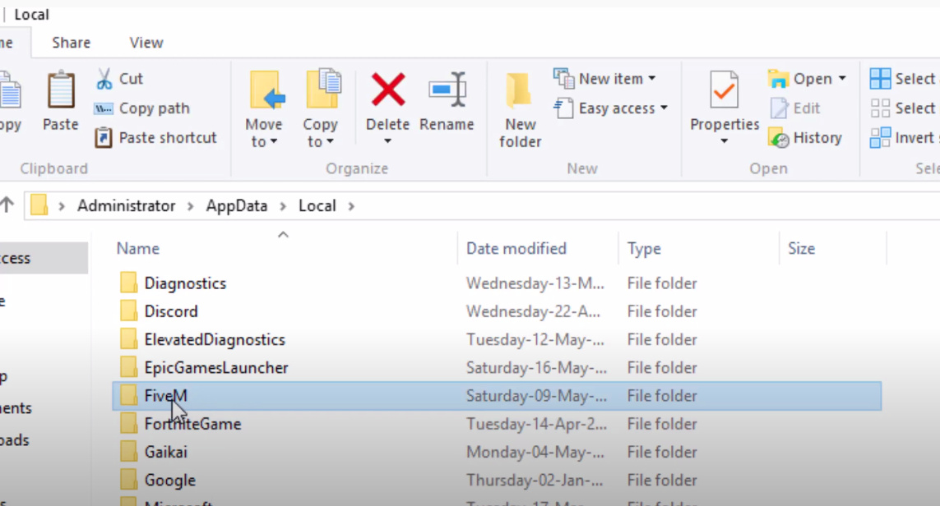
Task: Select the EpicGamesLauncher folder
Action: click(216, 367)
